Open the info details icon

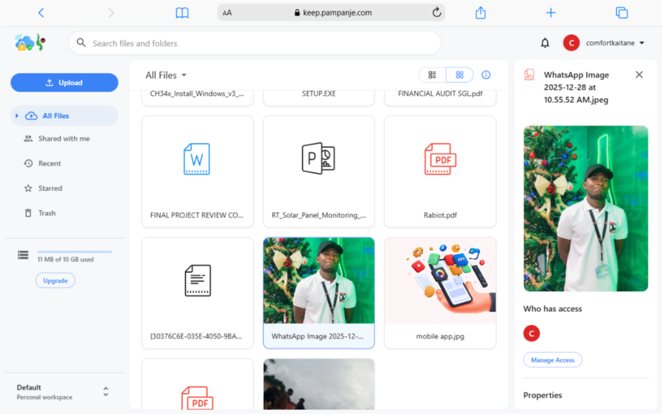(x=486, y=75)
